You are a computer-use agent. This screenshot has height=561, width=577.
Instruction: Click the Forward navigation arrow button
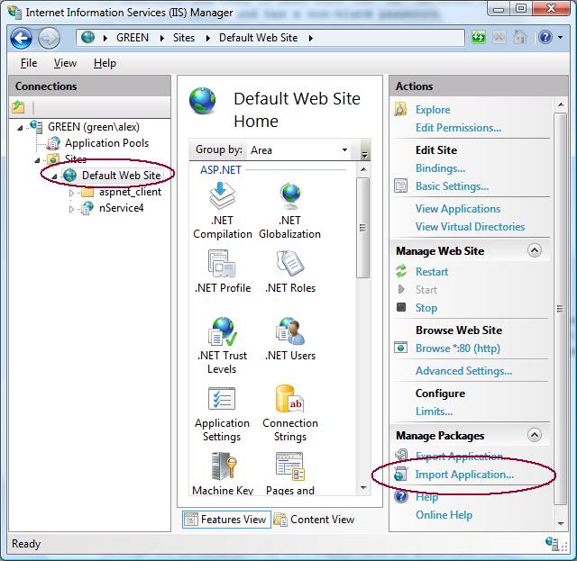point(49,38)
